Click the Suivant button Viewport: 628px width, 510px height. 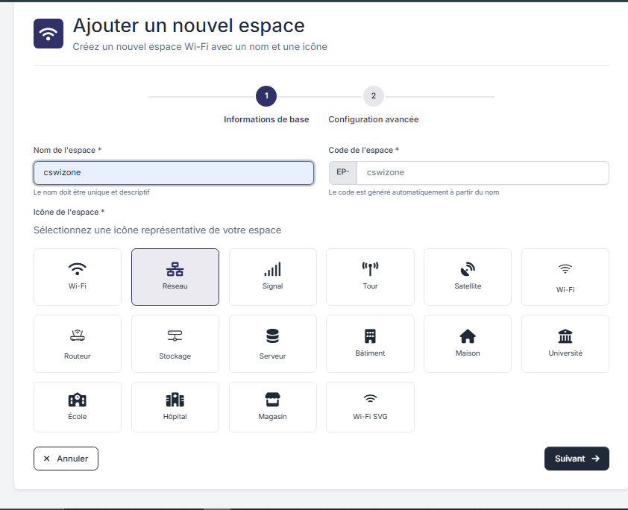click(x=576, y=458)
